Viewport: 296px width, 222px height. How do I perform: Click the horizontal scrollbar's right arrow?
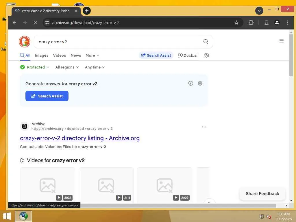click(286, 206)
